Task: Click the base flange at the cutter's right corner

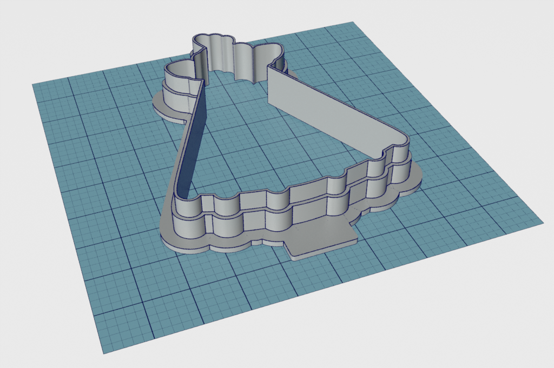Action: coord(414,181)
